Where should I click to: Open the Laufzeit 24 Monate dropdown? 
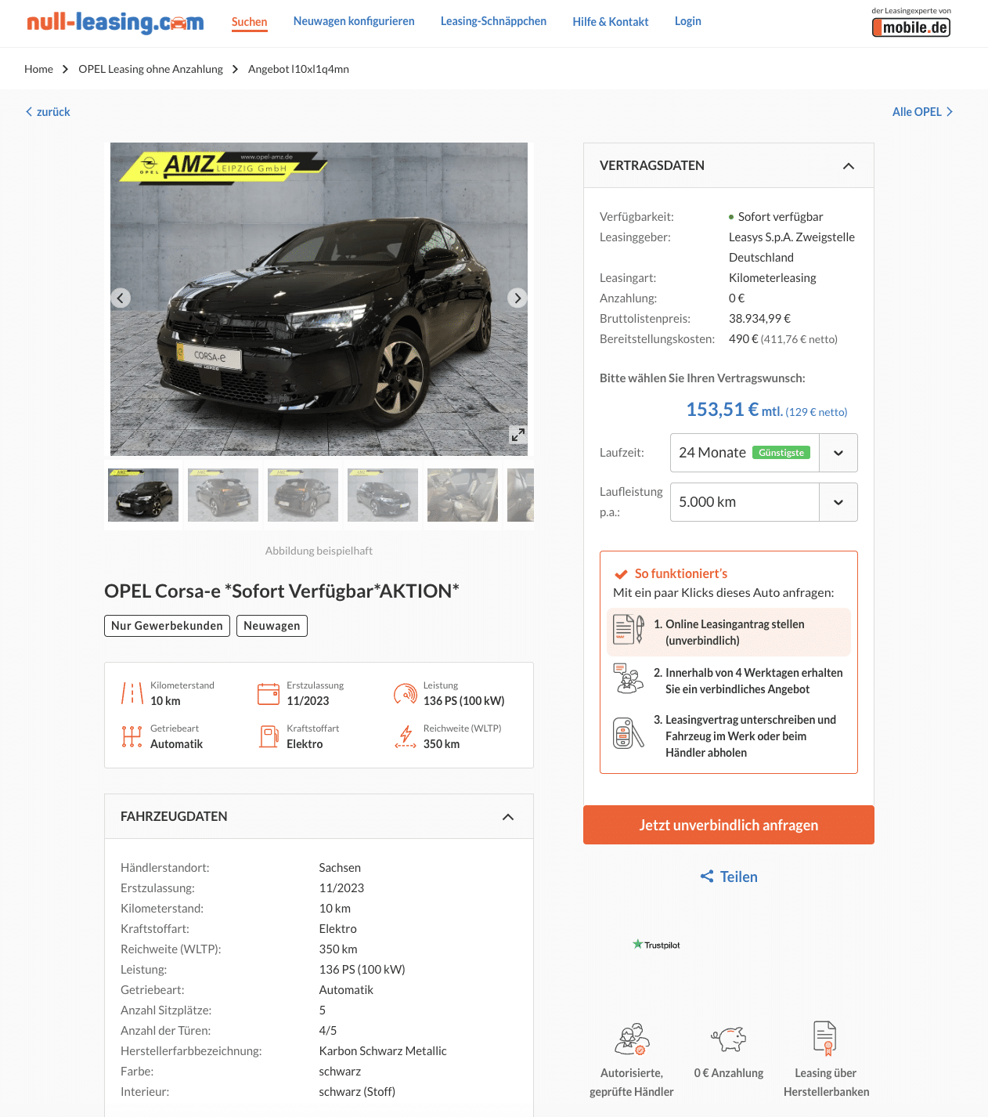click(763, 453)
